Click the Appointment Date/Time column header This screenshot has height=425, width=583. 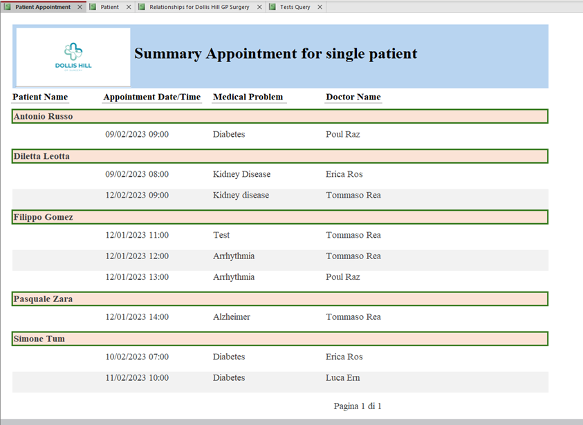[x=151, y=97]
